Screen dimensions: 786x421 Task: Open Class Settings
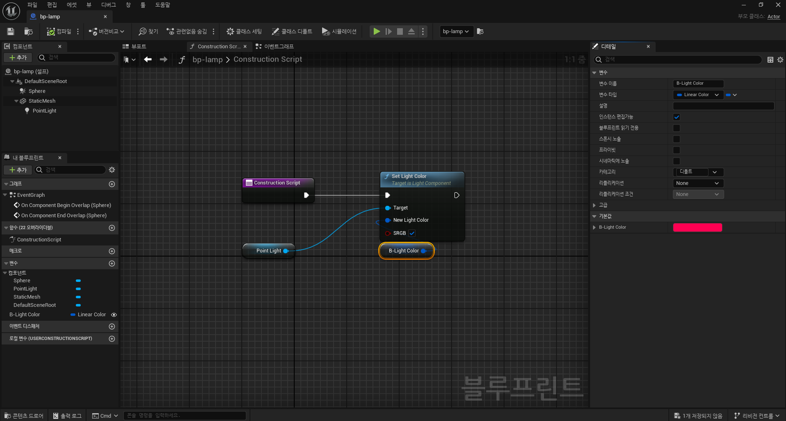point(244,32)
